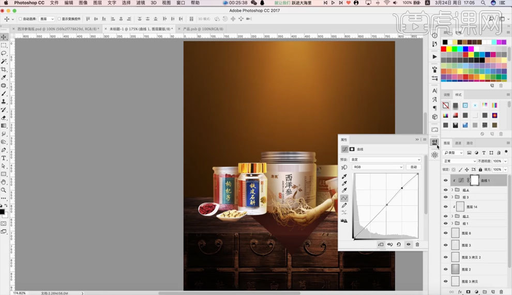Add a layer style with the fx icon
Viewport: 512px width, 295px height.
[460, 292]
